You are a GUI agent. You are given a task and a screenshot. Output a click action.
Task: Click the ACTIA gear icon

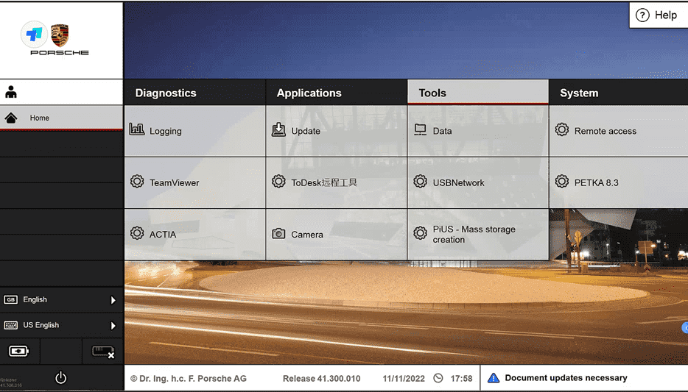(137, 233)
